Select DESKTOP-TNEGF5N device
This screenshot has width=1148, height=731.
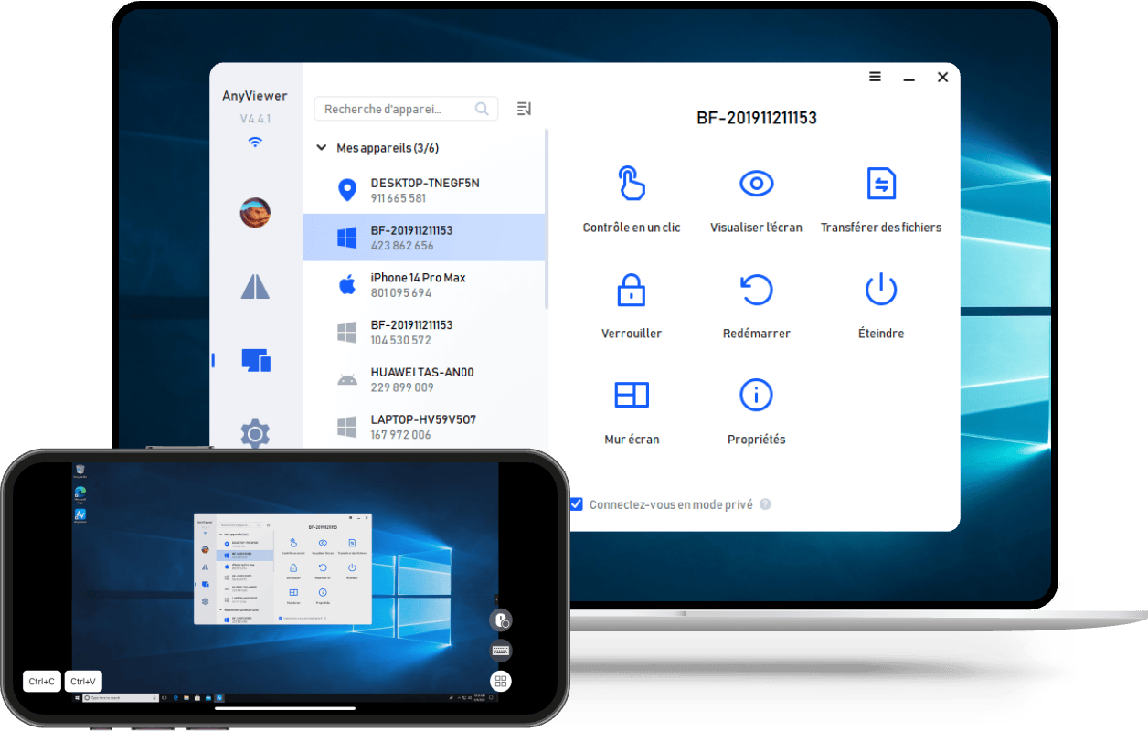424,190
